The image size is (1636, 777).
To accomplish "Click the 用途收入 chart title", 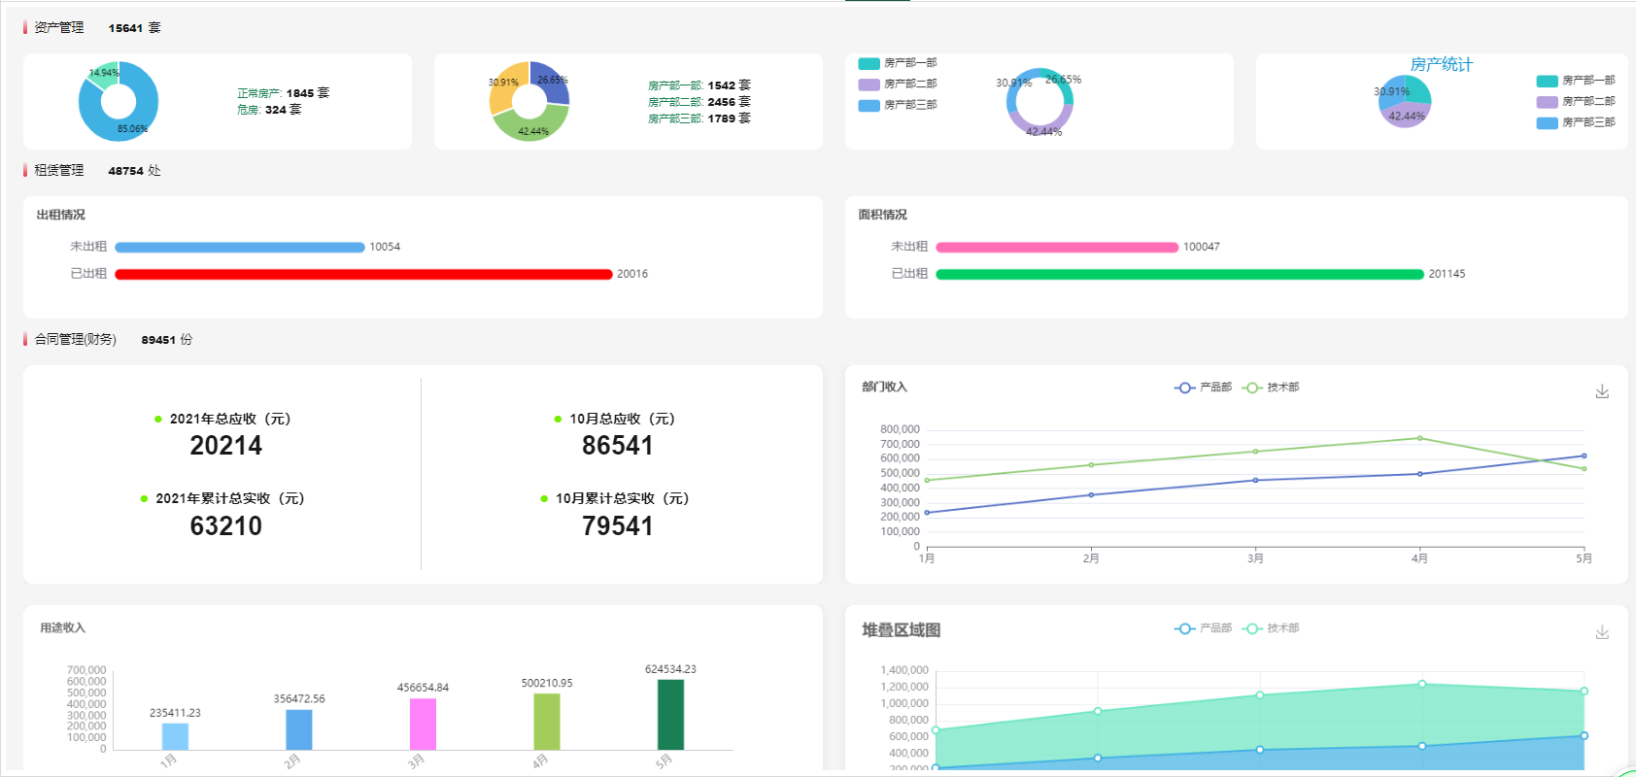I will pos(63,628).
